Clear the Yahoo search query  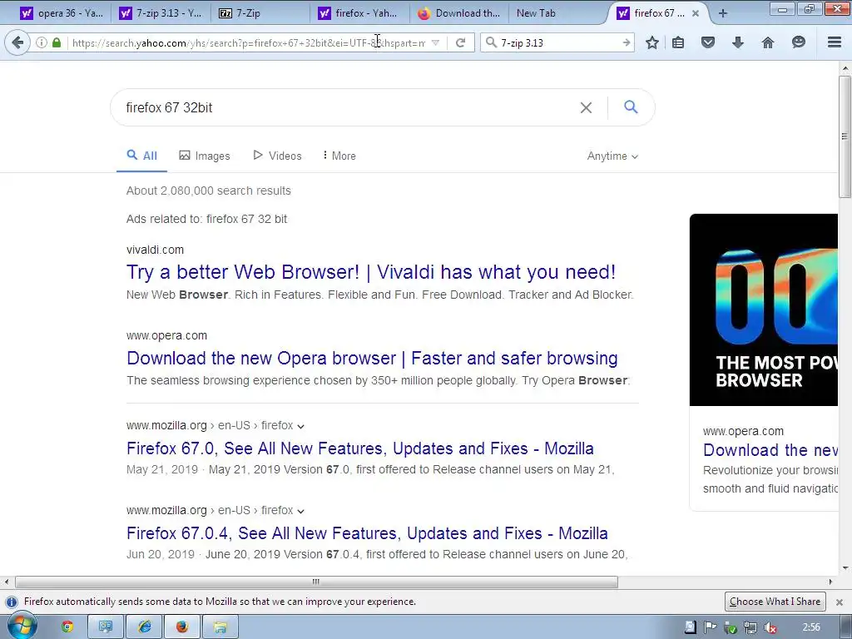[x=586, y=107]
